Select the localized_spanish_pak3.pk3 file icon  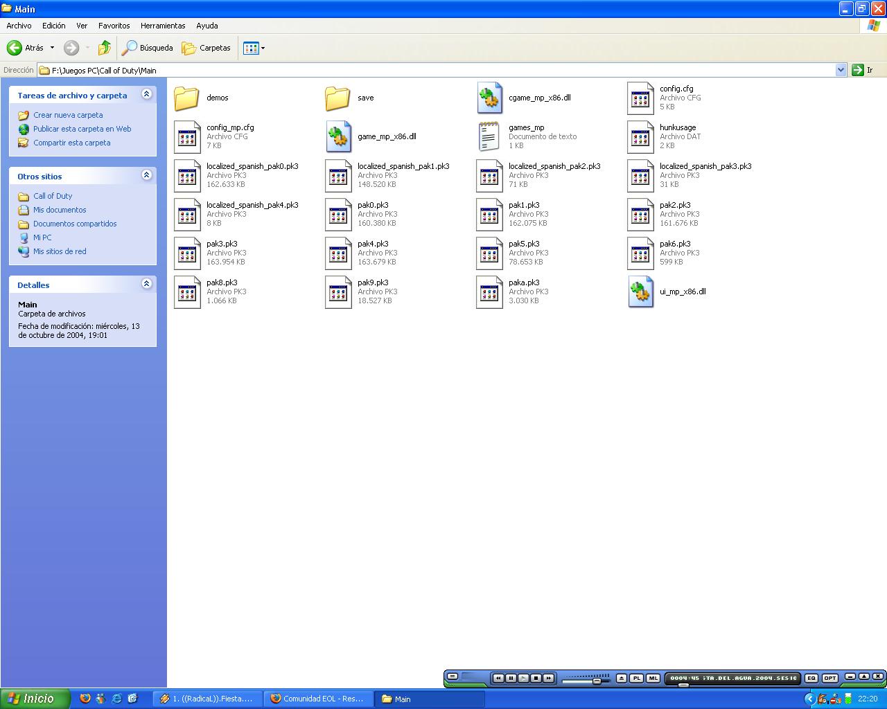(640, 176)
